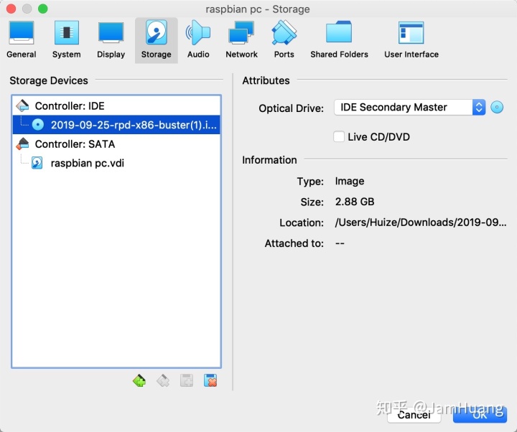The image size is (517, 432).
Task: Switch to the Display settings tab
Action: [111, 40]
